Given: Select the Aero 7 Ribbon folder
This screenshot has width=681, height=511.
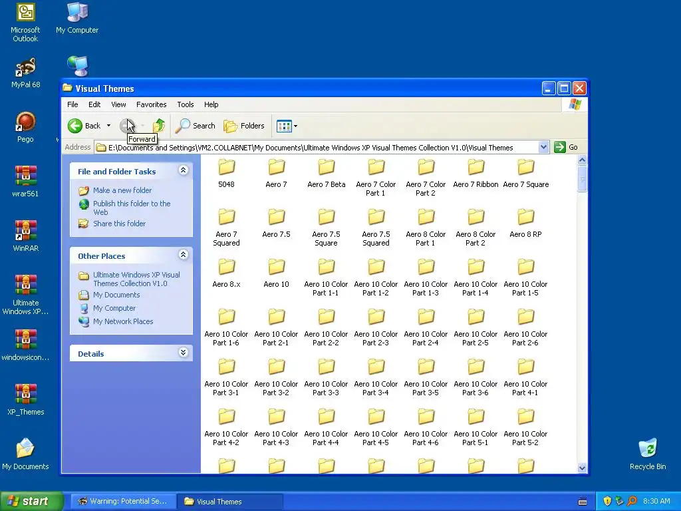Looking at the screenshot, I should pyautogui.click(x=476, y=174).
